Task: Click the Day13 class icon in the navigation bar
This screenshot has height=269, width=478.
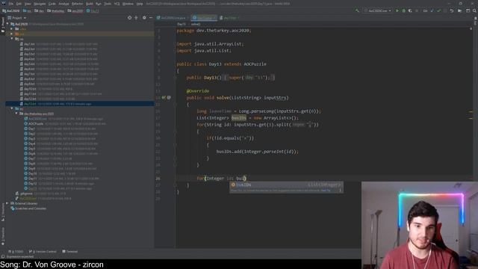Action: click(x=88, y=10)
